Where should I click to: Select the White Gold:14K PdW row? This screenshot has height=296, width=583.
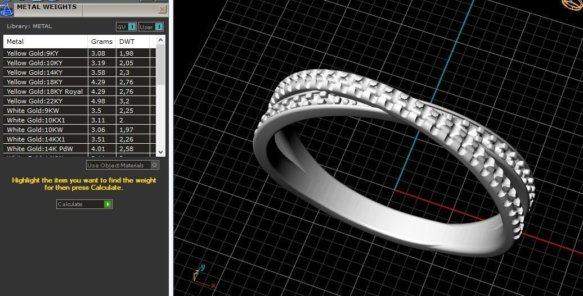click(x=79, y=149)
